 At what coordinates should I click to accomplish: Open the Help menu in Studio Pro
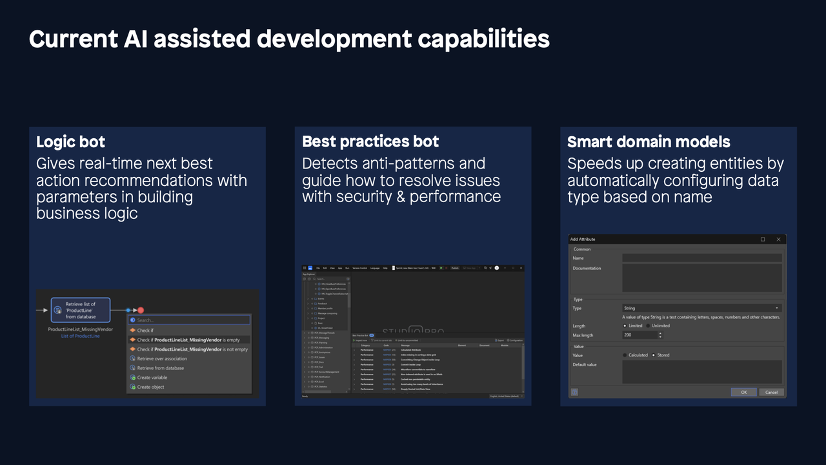pos(385,268)
